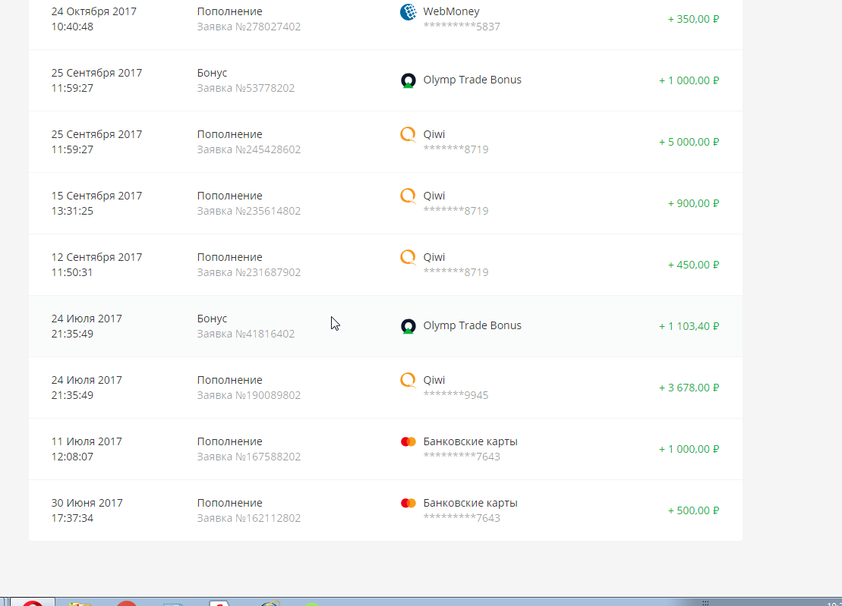Select the date 24 Октября 2017
Screen dimensions: 842x606
click(94, 11)
